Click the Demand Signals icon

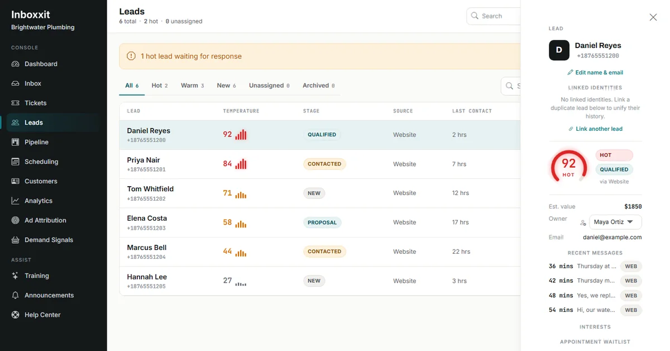pos(16,240)
